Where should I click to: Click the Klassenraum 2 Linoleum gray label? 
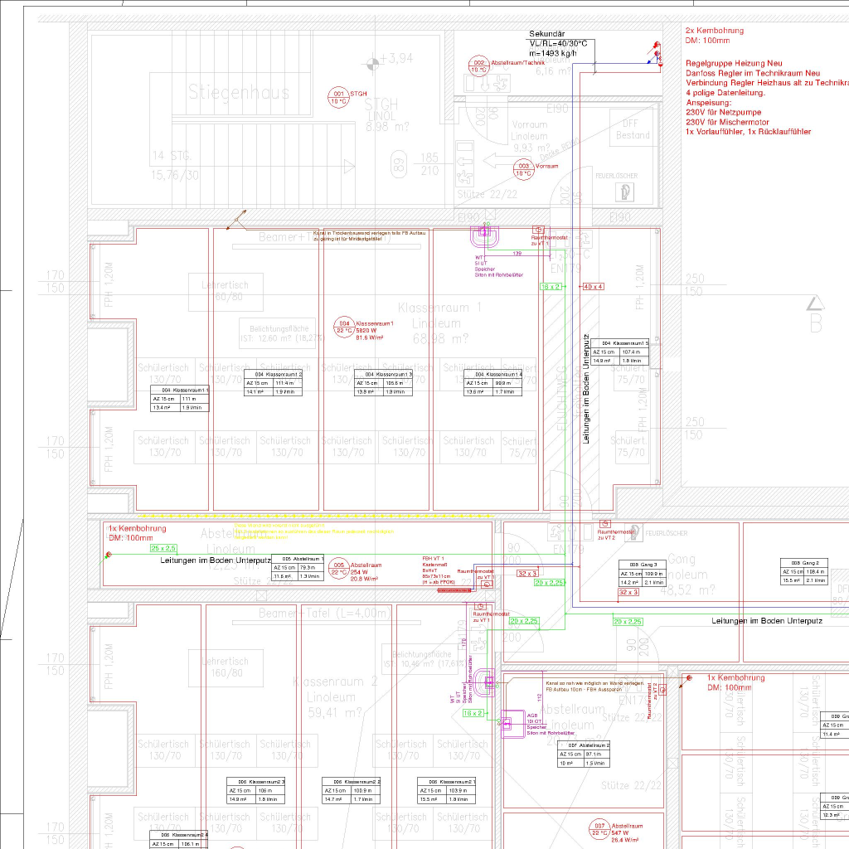(x=335, y=697)
